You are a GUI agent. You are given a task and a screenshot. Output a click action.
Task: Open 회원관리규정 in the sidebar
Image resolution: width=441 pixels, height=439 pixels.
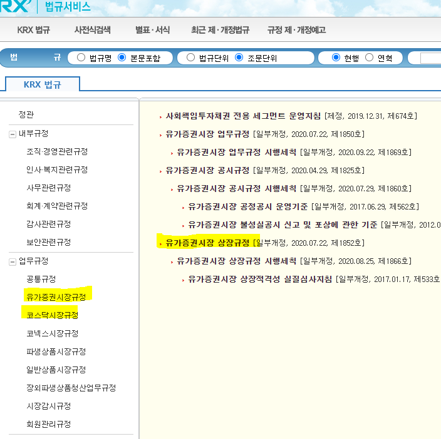pos(49,424)
